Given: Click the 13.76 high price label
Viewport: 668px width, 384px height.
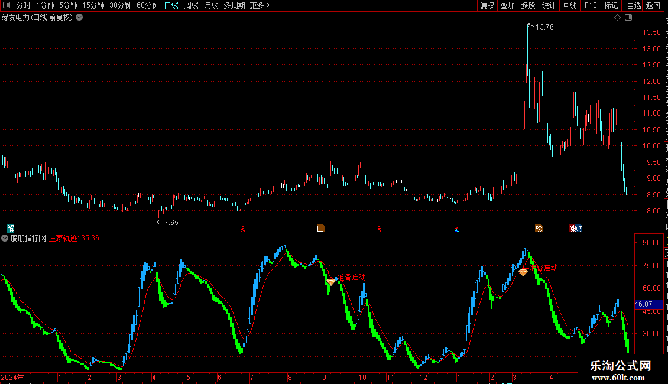Looking at the screenshot, I should click(544, 27).
